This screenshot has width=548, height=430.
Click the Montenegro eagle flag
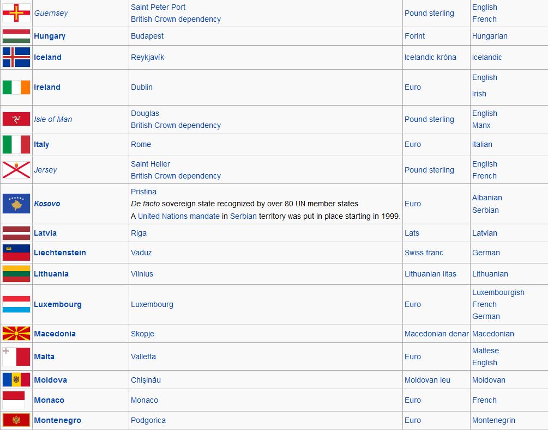(16, 420)
